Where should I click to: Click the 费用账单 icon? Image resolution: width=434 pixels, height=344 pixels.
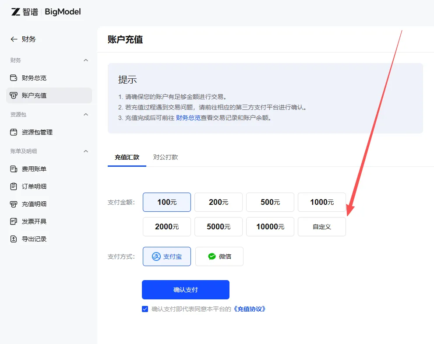pyautogui.click(x=14, y=169)
